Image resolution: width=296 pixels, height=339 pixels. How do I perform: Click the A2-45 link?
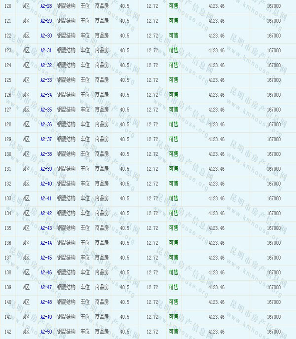(x=46, y=258)
